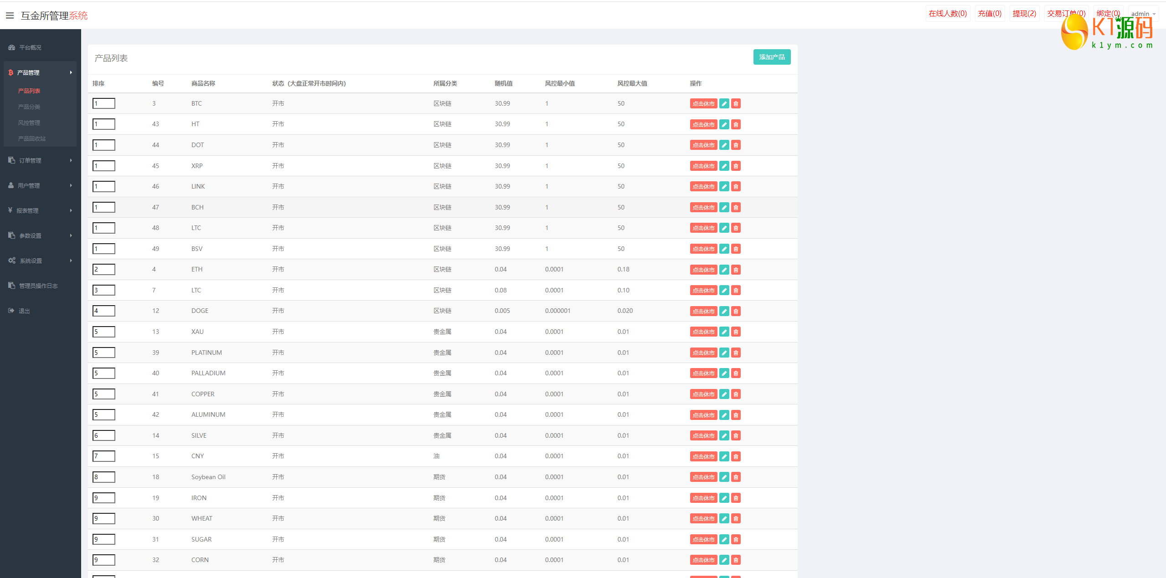Click trash icon for XAU row
1166x578 pixels.
736,332
